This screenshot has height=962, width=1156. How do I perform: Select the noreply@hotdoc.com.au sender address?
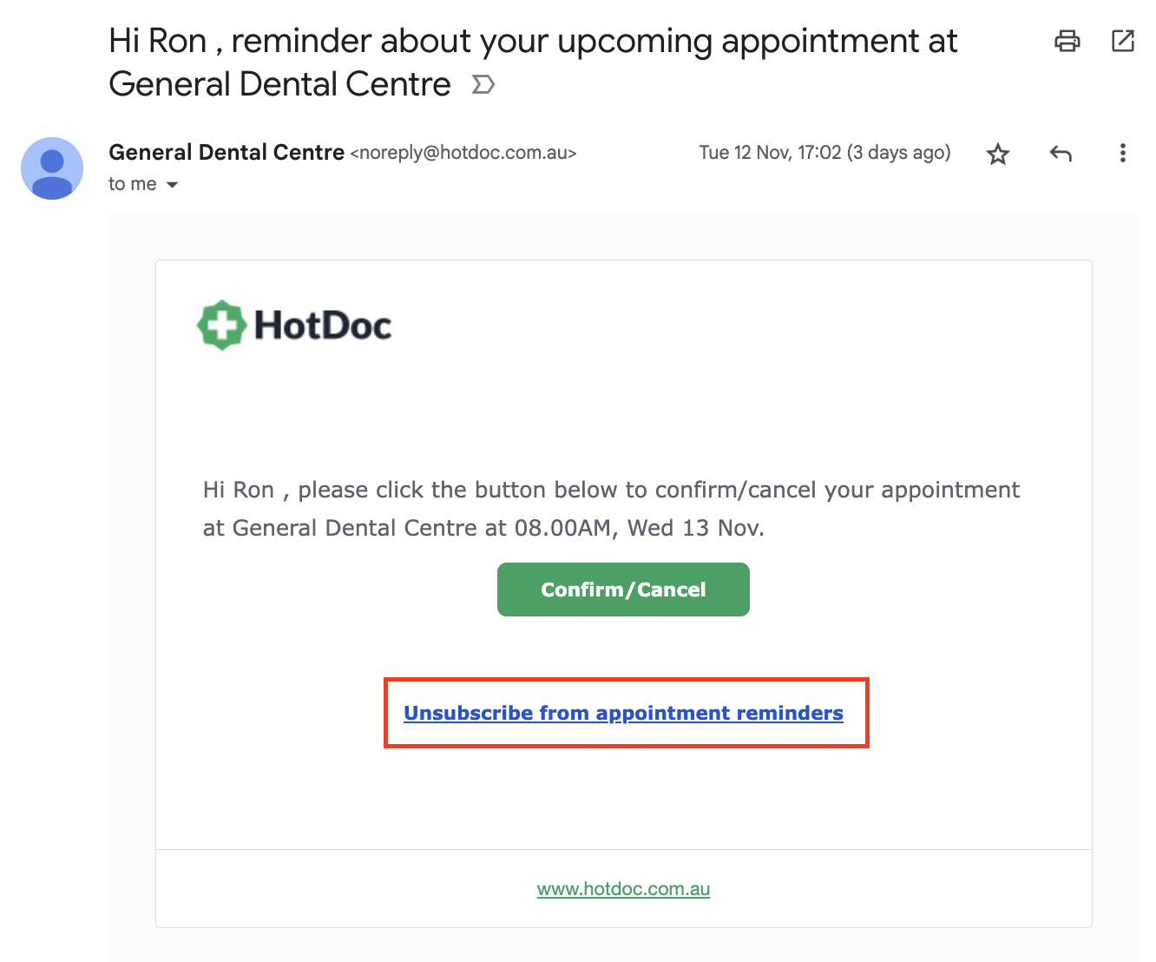[x=463, y=153]
